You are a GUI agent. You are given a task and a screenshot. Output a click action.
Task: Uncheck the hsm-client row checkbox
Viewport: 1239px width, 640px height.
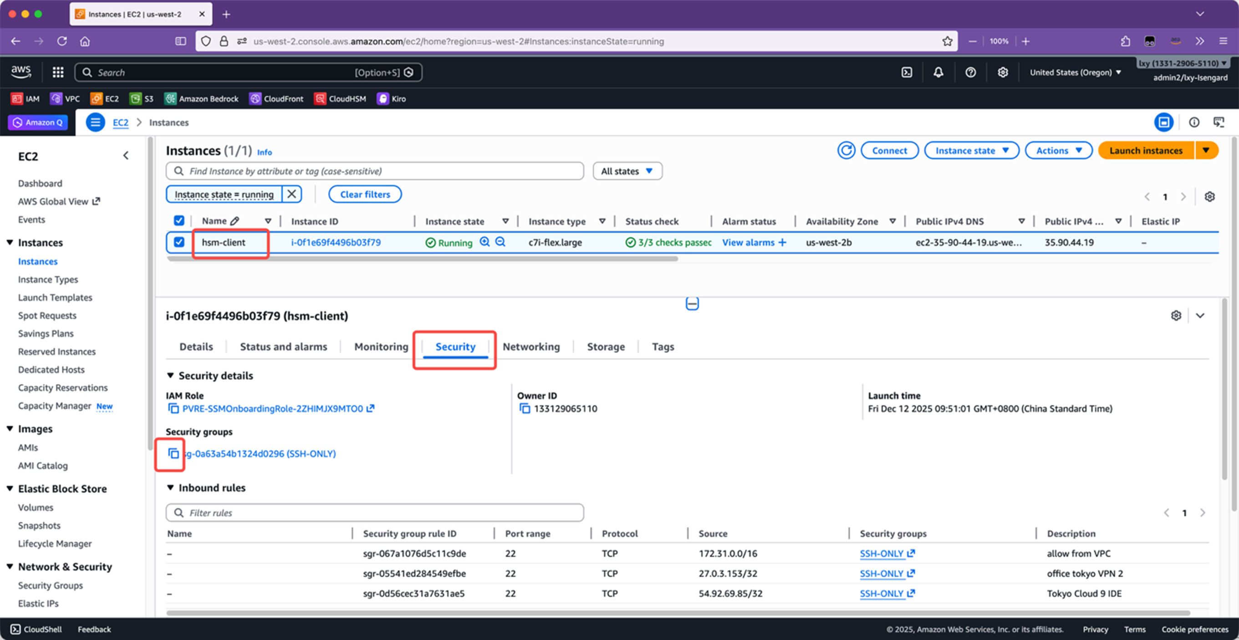click(179, 242)
